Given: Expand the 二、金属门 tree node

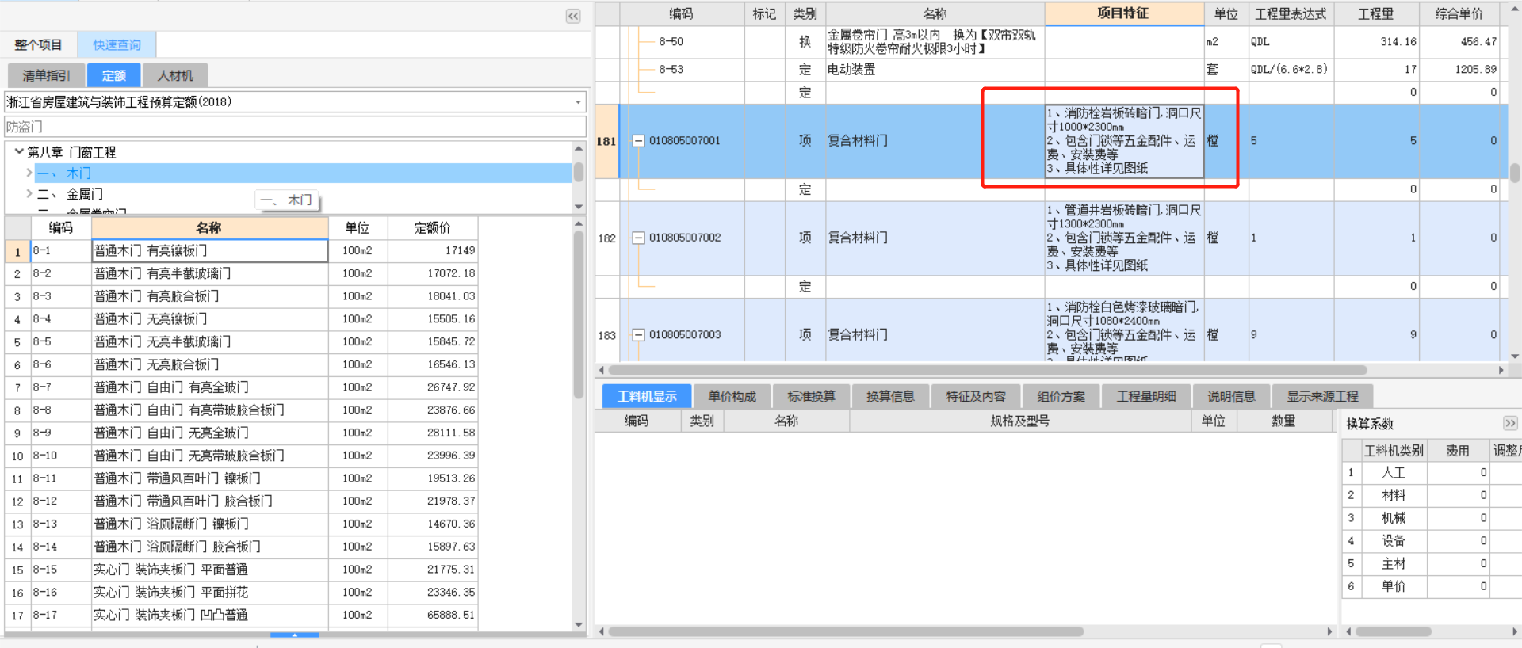Looking at the screenshot, I should click(29, 193).
